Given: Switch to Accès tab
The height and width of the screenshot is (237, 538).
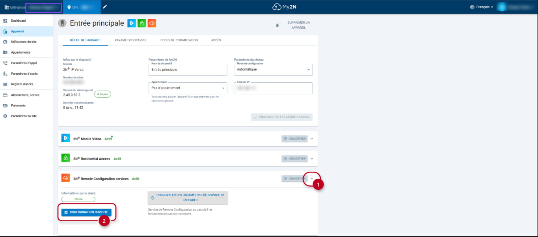Looking at the screenshot, I should click(216, 40).
